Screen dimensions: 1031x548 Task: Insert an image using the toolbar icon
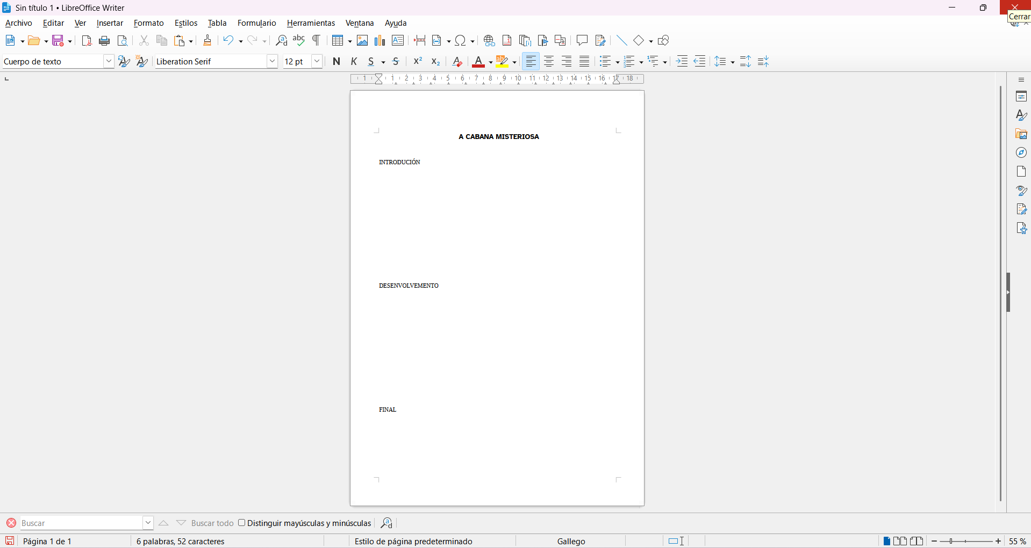[362, 41]
